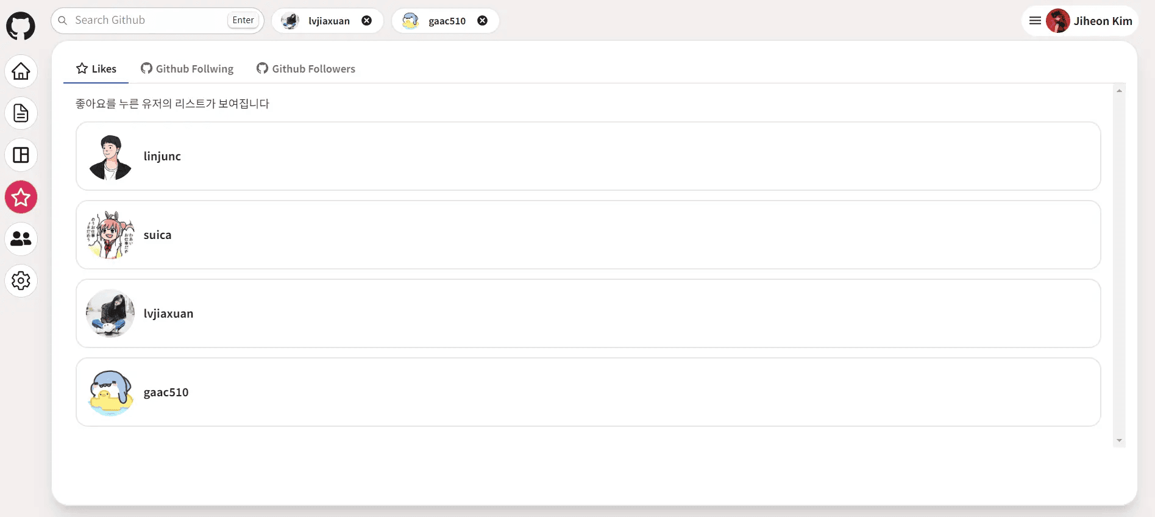
Task: Open the linjunc user card
Action: tap(588, 156)
